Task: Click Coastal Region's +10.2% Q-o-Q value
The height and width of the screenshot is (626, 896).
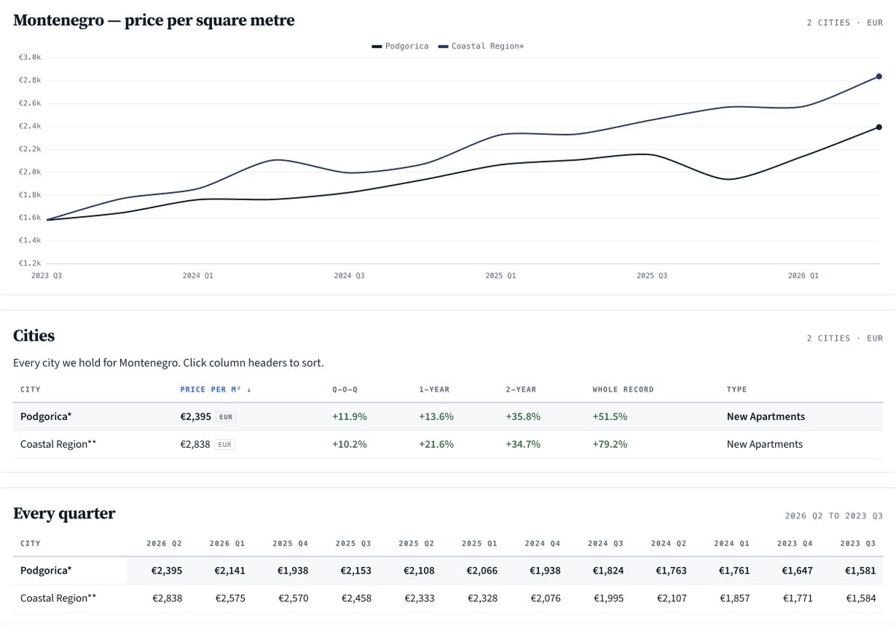Action: (349, 444)
